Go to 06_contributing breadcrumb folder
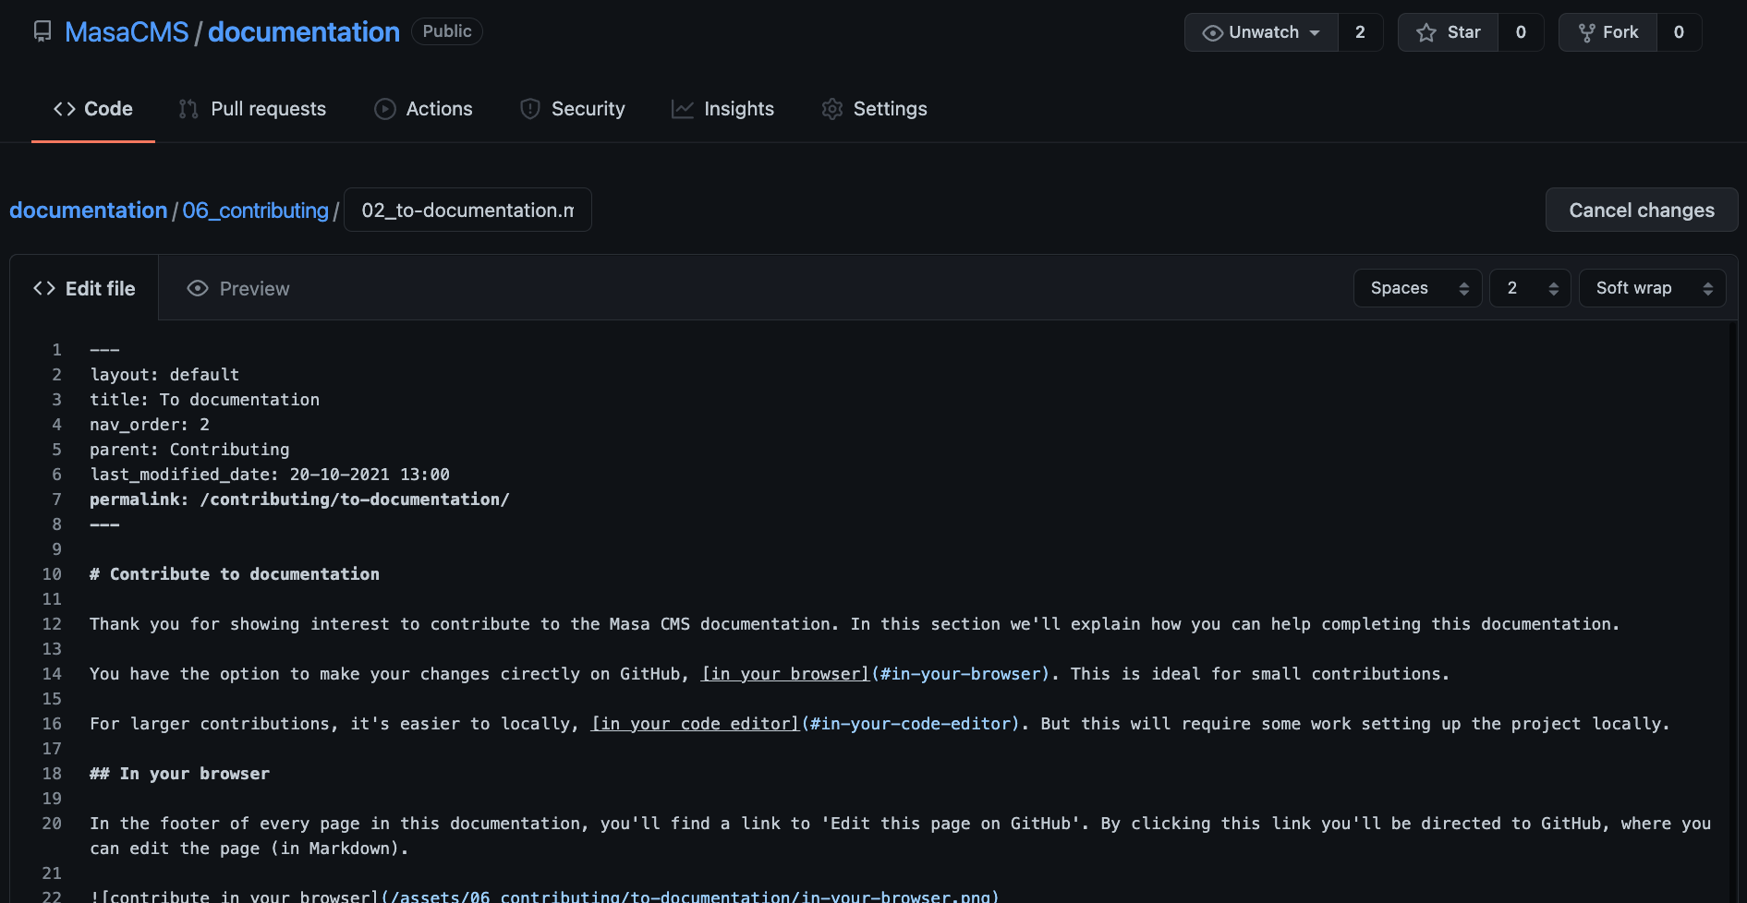Screen dimensions: 1747x903 coord(256,211)
